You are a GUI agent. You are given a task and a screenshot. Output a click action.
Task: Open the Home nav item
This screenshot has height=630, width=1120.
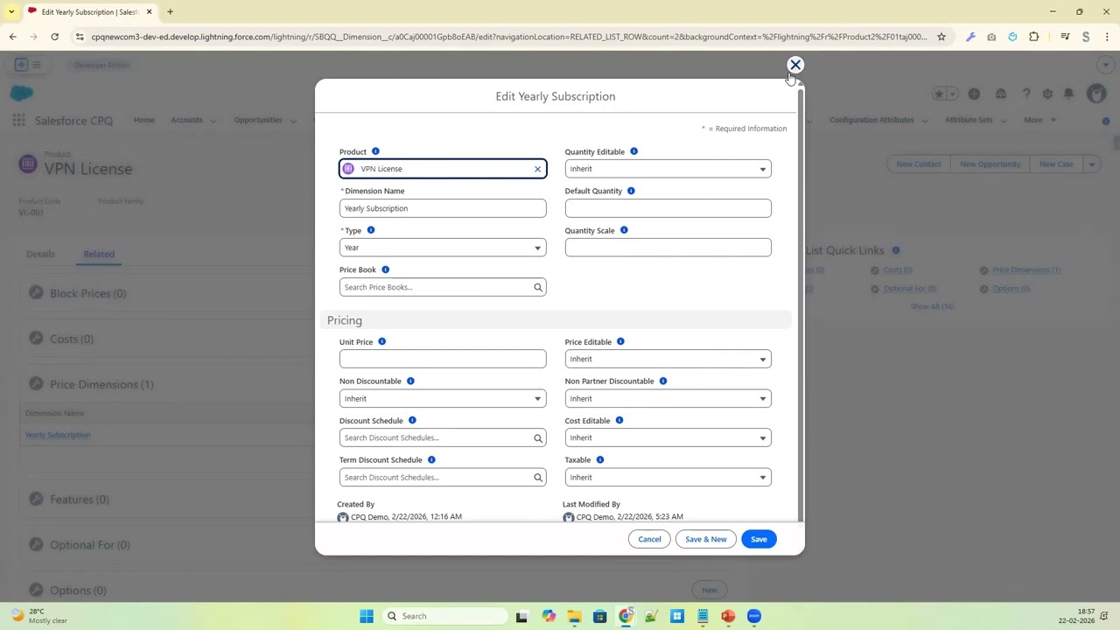coord(143,120)
